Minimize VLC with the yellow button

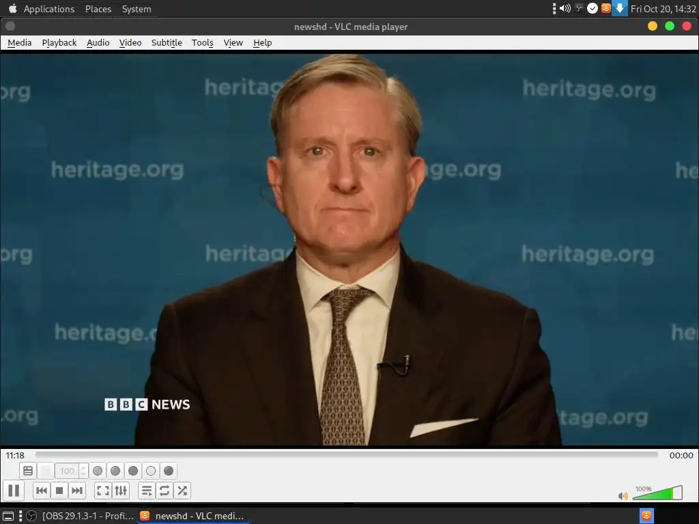pos(652,27)
